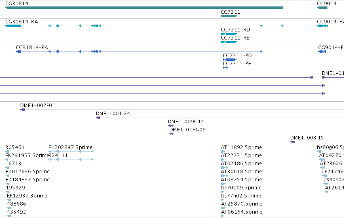Click the arrow glyph under DME1-003I15
This screenshot has height=218, width=344.
pos(292,142)
